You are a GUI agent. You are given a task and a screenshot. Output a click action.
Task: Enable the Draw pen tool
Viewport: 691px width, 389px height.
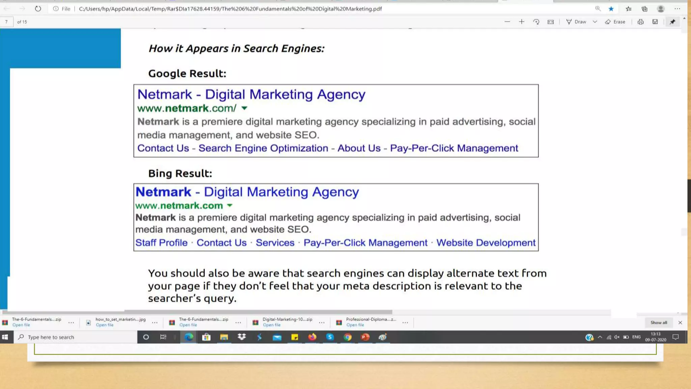click(x=576, y=22)
